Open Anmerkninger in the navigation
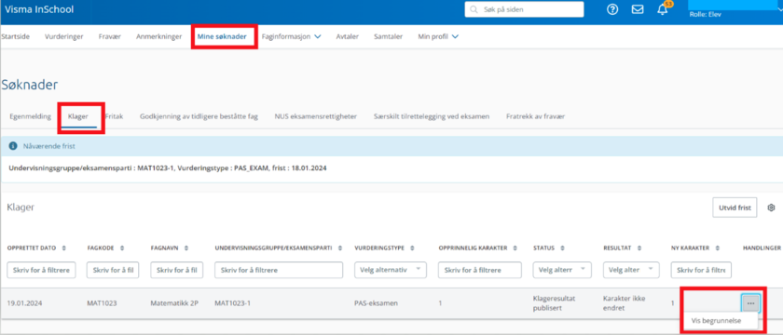783x335 pixels. pos(158,36)
